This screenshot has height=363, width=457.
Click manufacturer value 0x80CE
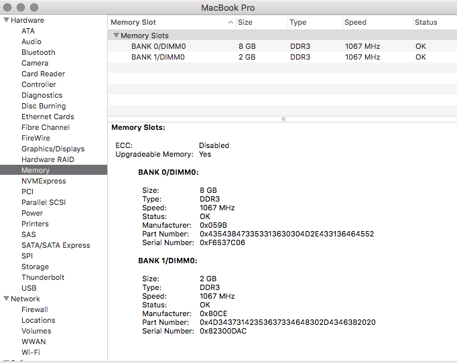(x=213, y=313)
